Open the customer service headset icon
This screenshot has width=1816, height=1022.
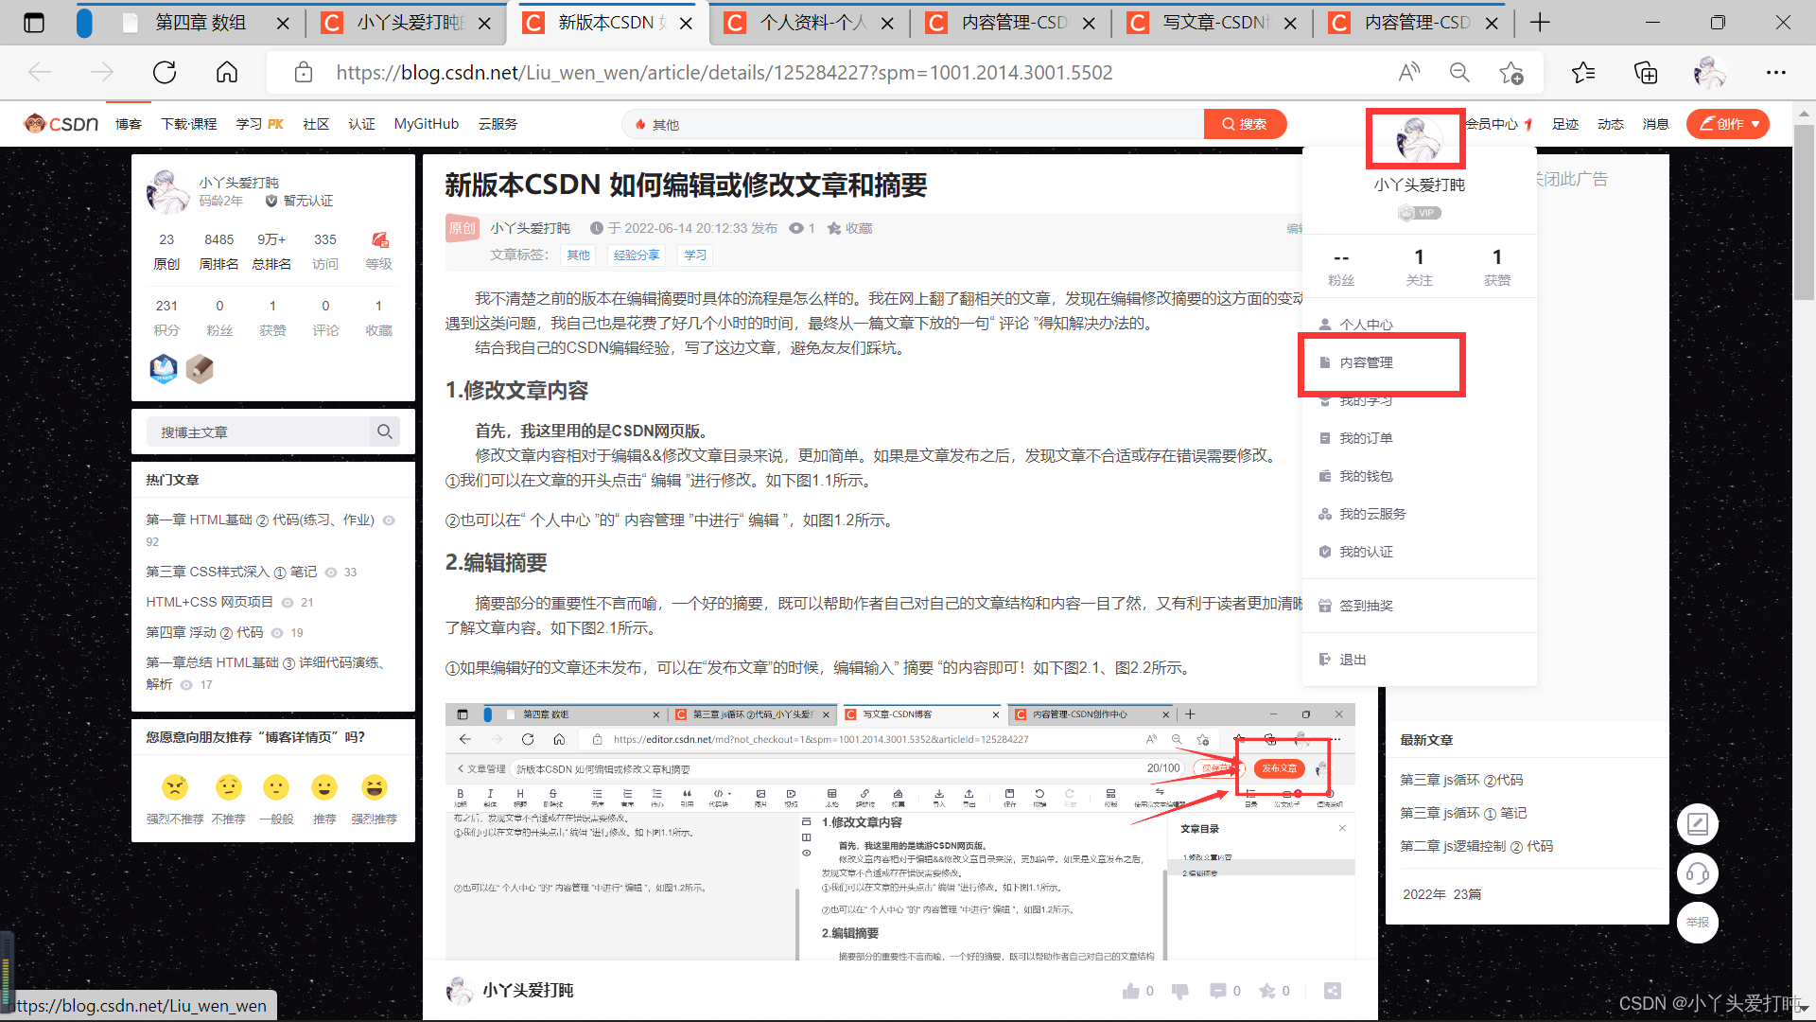1697,873
